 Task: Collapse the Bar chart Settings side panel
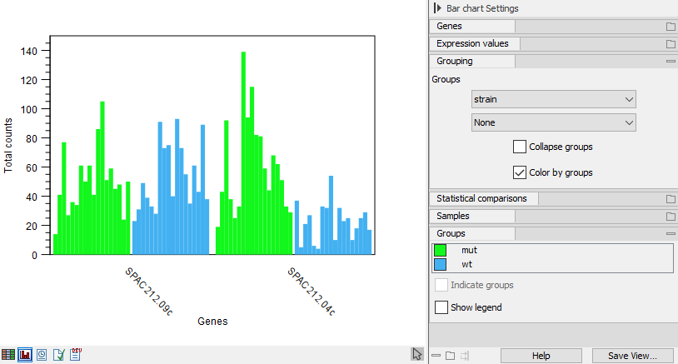coord(437,7)
